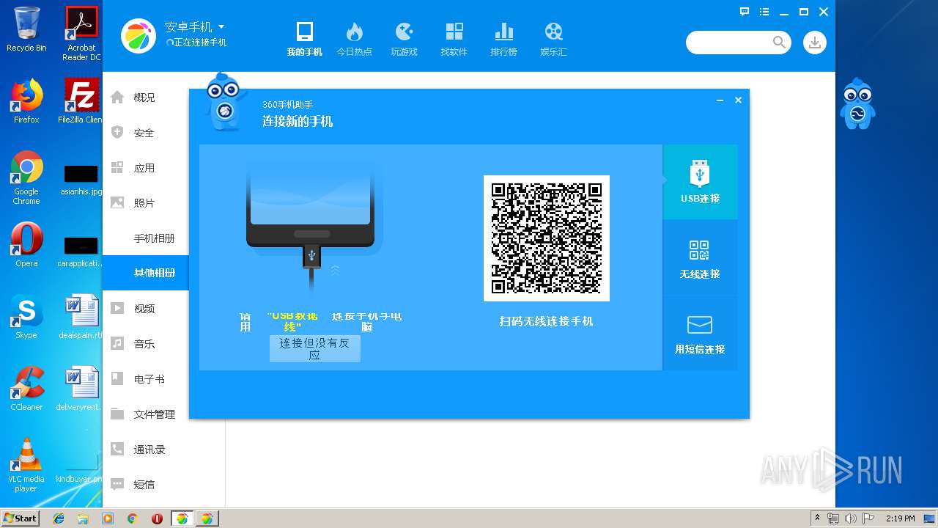
Task: Click the wireless connection QR code
Action: pos(547,238)
